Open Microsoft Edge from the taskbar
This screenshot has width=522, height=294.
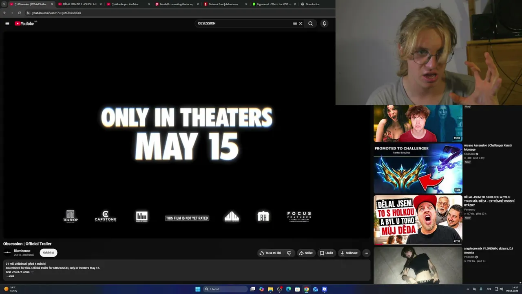288,289
